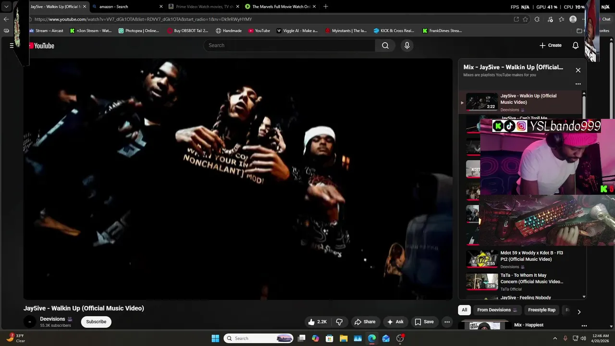Open YouTube bookmark in favorites bar

pos(259,31)
